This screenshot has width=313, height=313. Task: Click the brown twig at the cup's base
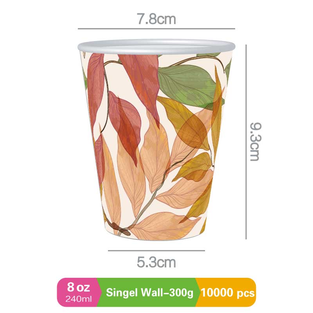pos(121,229)
